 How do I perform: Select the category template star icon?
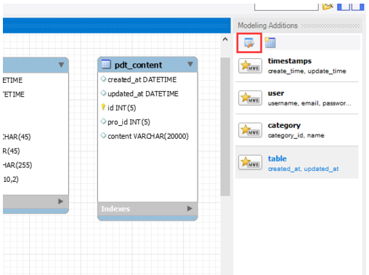250,130
